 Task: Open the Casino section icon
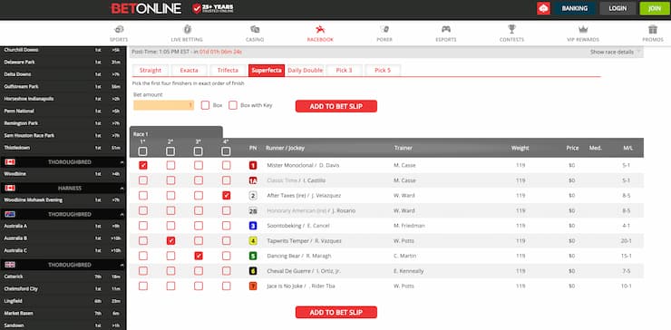pyautogui.click(x=255, y=30)
